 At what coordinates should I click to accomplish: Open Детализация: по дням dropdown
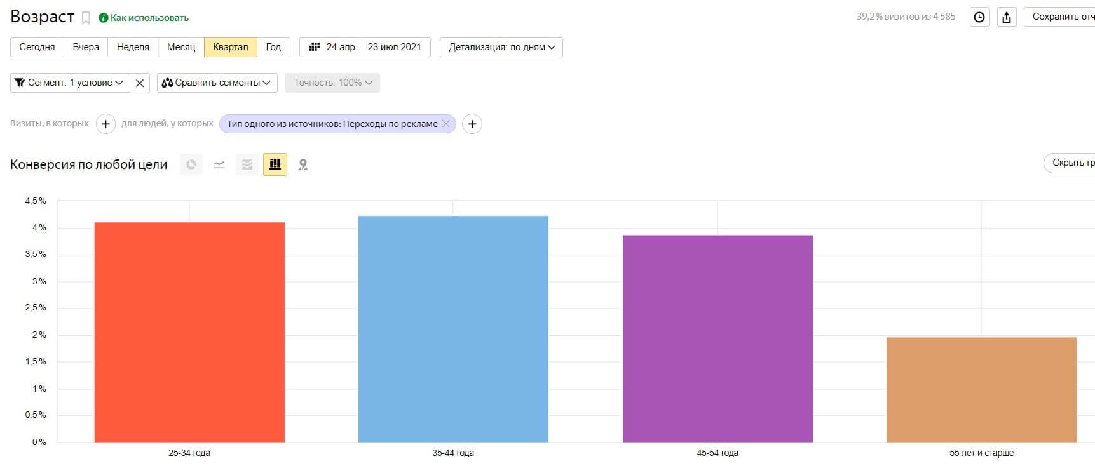[501, 48]
